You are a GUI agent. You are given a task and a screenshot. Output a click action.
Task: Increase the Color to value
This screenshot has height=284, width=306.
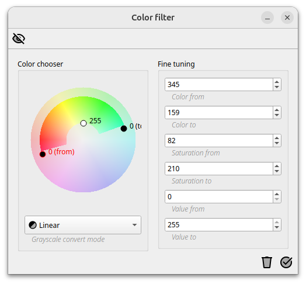pyautogui.click(x=277, y=110)
